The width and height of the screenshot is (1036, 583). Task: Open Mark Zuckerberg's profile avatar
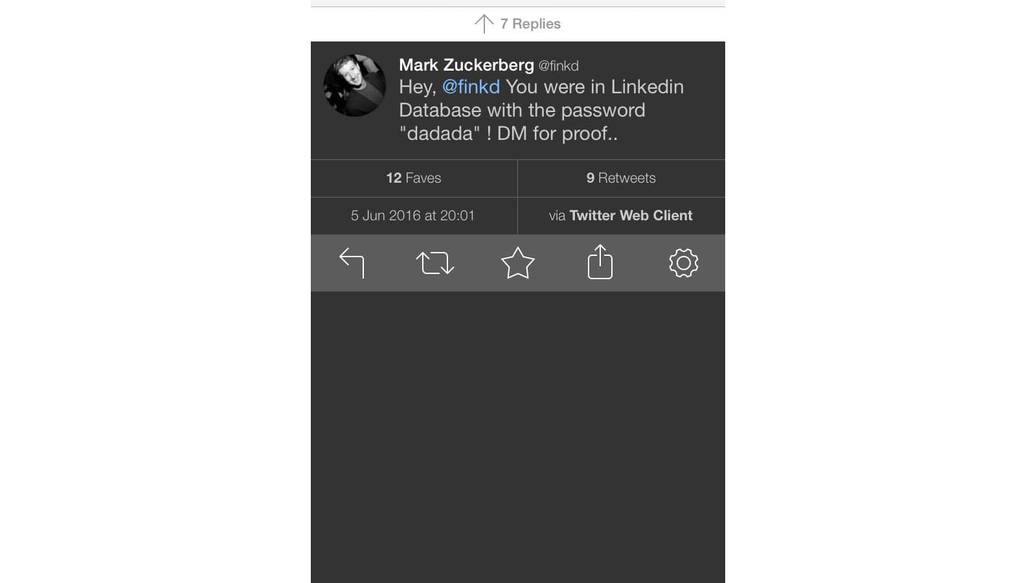pyautogui.click(x=355, y=86)
